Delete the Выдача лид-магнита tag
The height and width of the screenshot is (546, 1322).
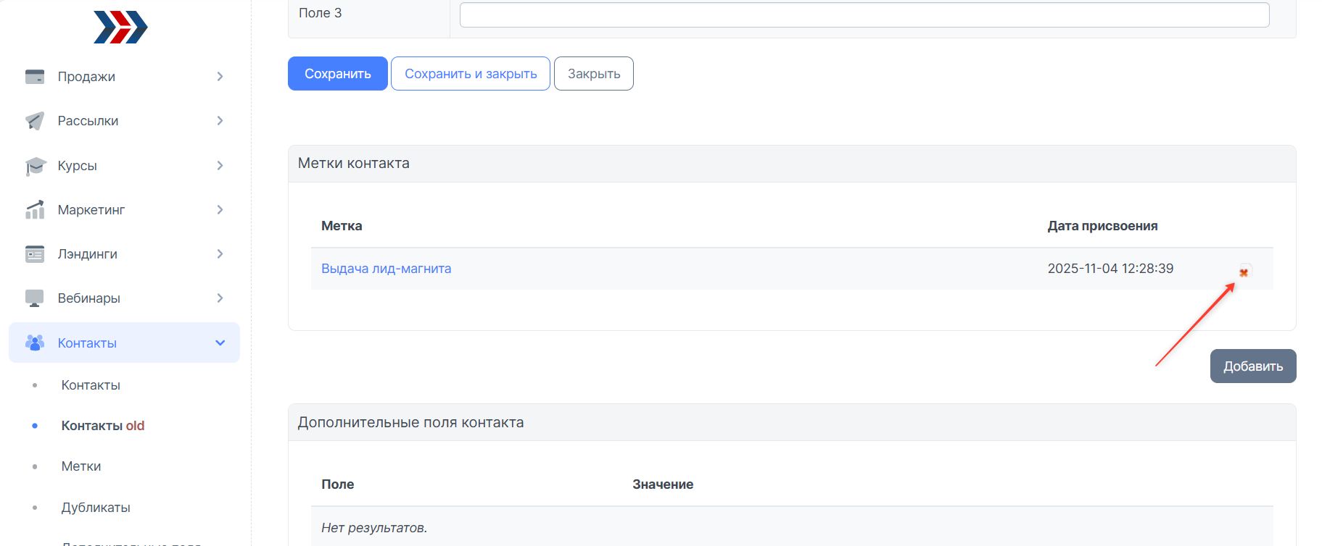(1244, 272)
